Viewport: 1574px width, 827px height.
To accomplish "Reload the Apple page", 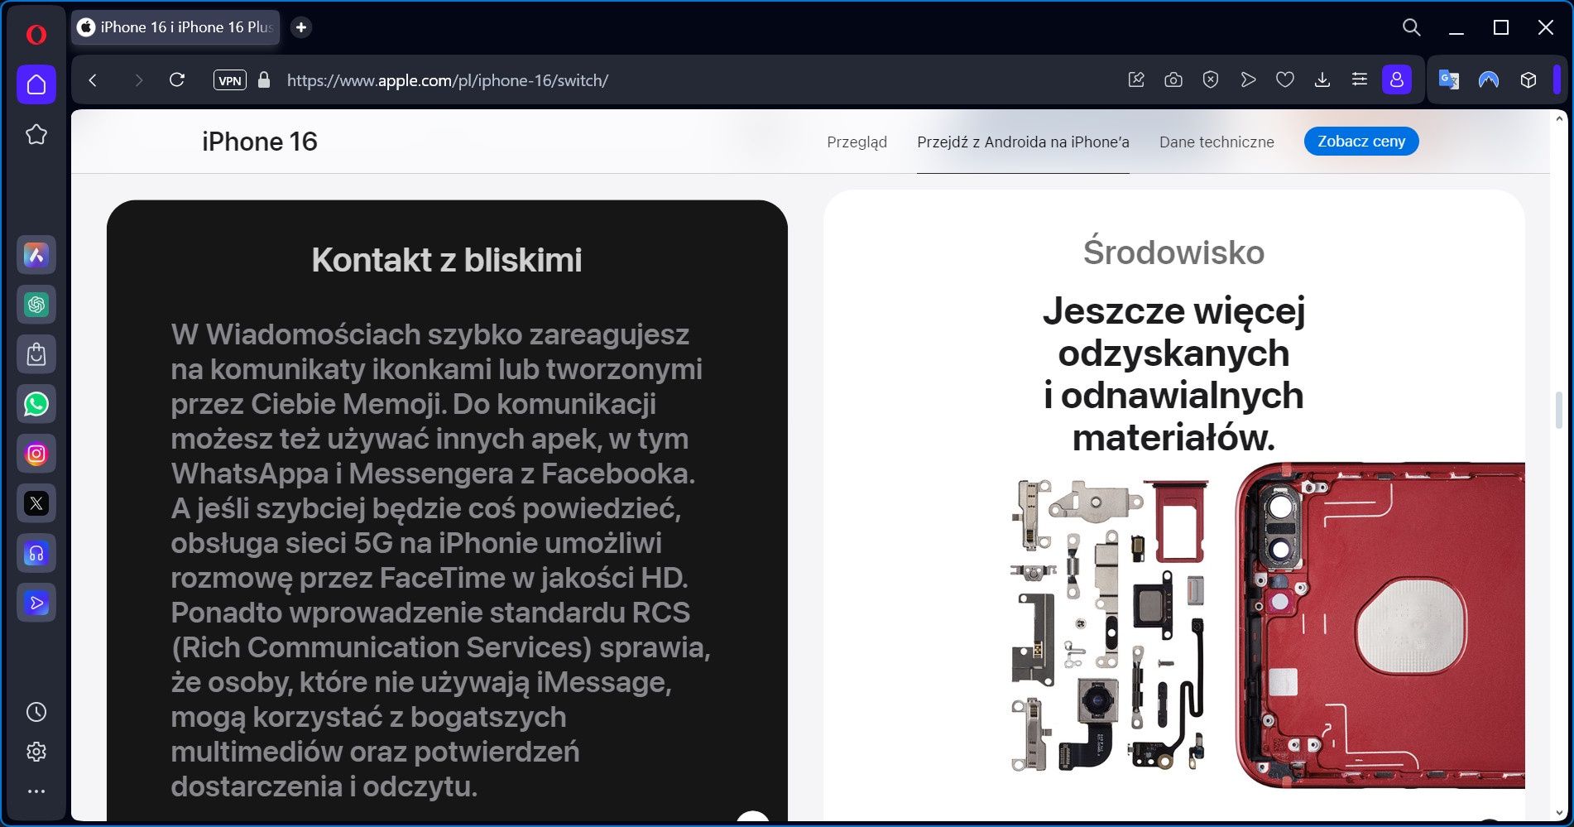I will [176, 80].
